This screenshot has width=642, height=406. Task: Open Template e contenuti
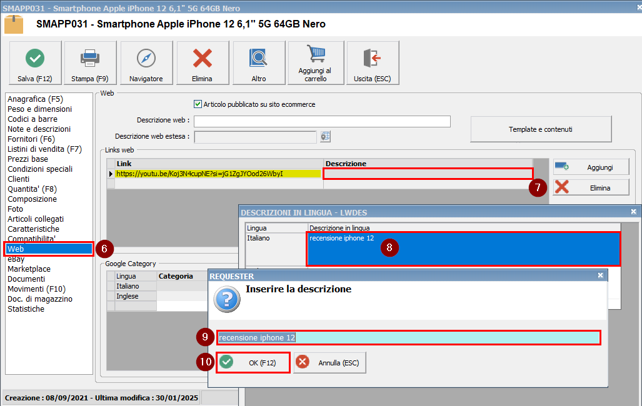[x=541, y=129]
